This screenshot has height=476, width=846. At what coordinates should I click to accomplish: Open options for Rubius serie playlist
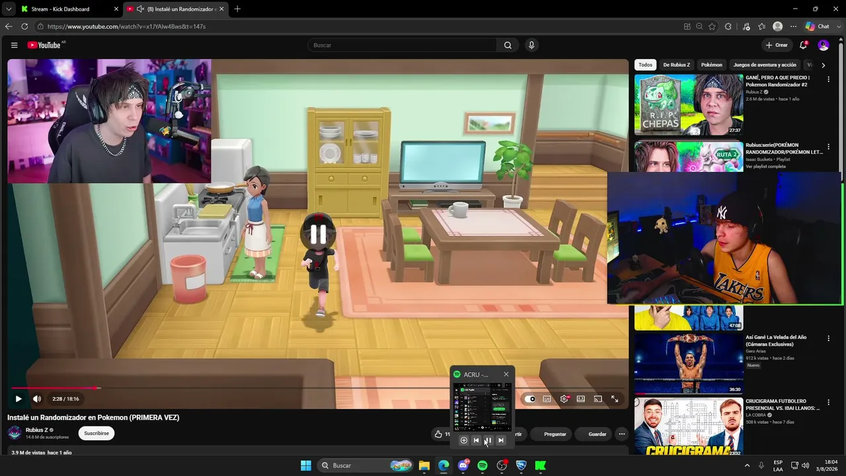coord(828,146)
